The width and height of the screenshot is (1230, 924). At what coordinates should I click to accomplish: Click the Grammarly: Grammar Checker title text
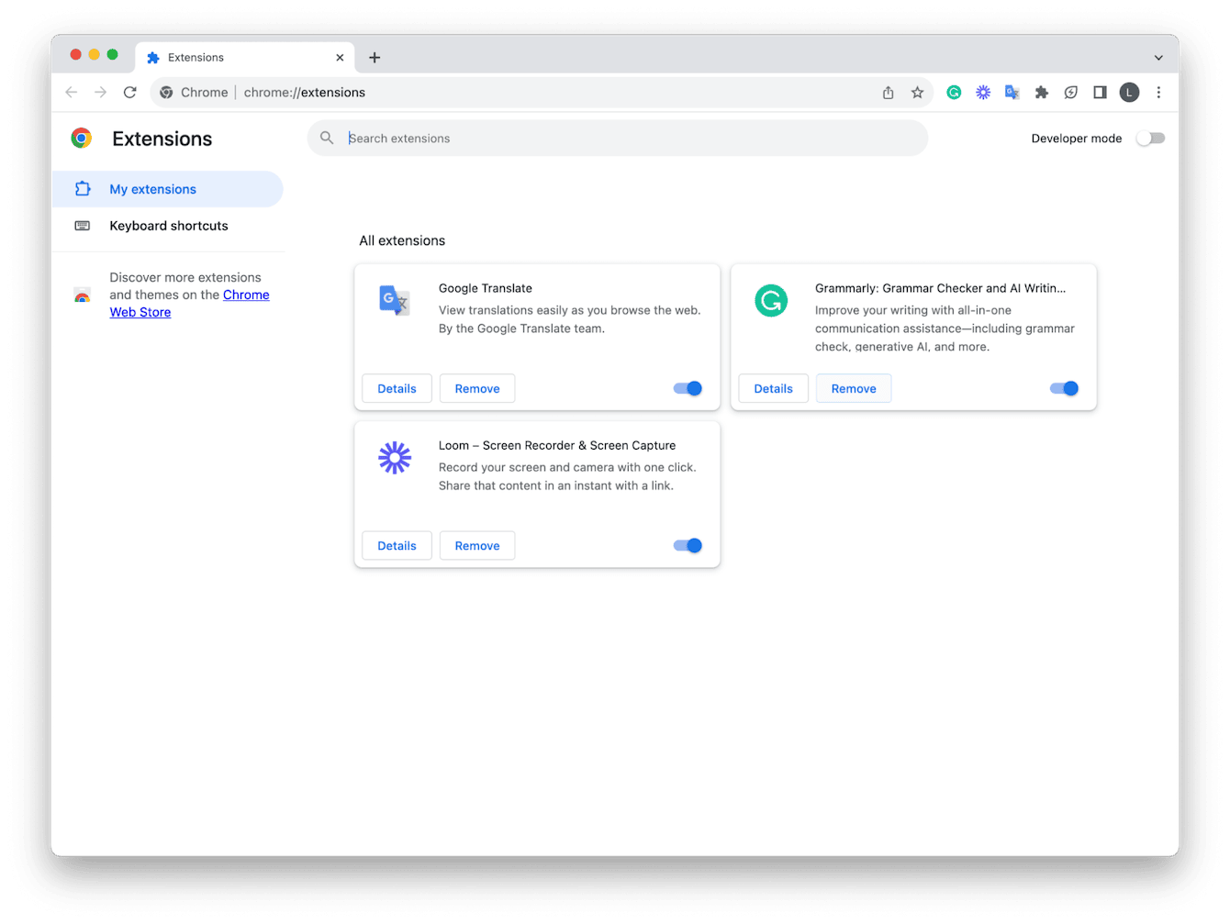click(x=941, y=288)
